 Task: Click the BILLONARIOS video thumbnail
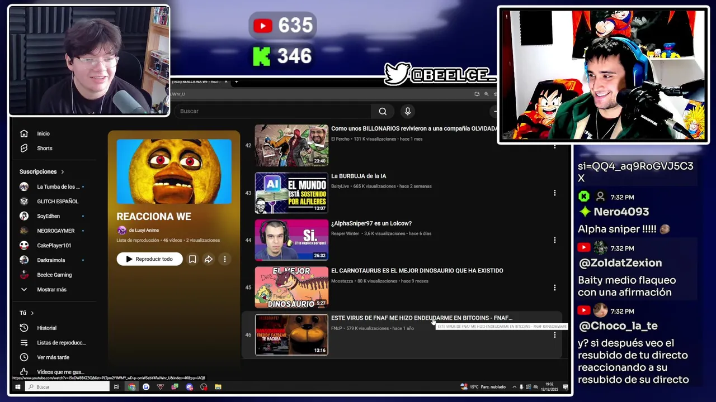pyautogui.click(x=291, y=145)
